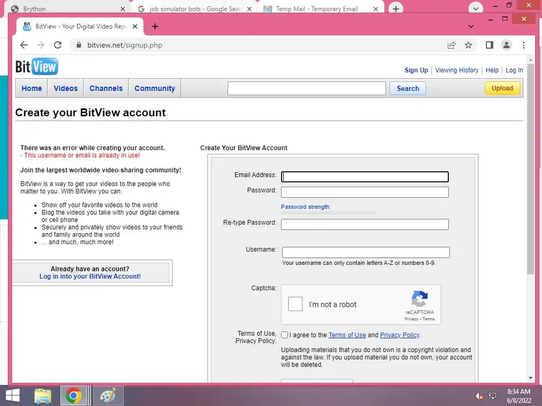
Task: Open Chrome three-dot menu
Action: [x=523, y=45]
